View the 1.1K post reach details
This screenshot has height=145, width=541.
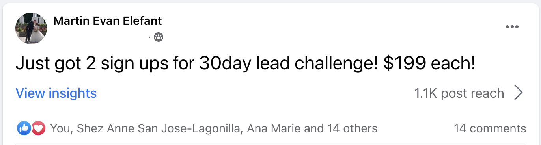click(459, 93)
